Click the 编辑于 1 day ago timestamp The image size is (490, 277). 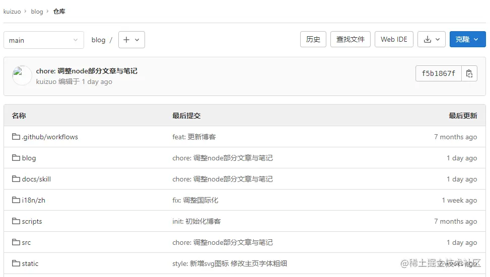coord(85,82)
